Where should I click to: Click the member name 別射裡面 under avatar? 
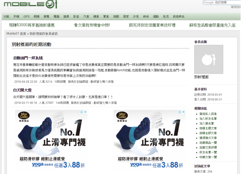point(202,77)
